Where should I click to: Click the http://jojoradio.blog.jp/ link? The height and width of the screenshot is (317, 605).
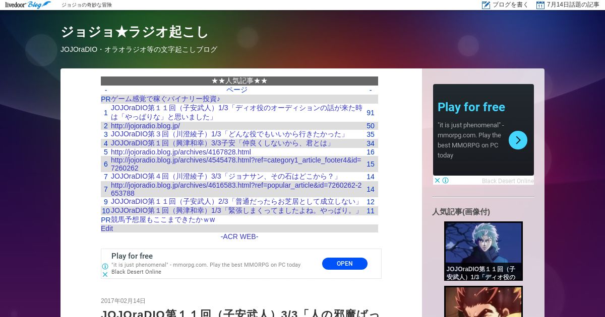[145, 126]
